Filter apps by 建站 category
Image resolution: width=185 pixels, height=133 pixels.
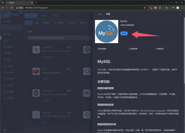point(37,23)
